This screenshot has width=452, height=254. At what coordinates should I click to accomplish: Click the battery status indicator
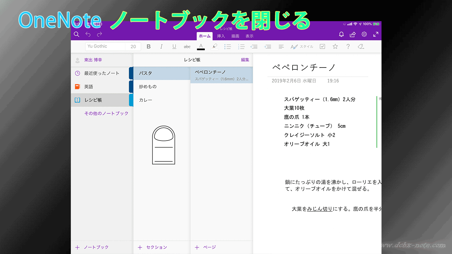[x=377, y=24]
